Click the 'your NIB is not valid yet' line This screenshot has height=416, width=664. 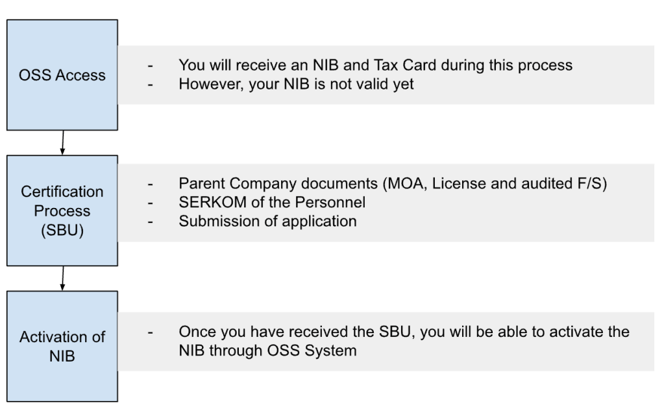click(x=296, y=84)
